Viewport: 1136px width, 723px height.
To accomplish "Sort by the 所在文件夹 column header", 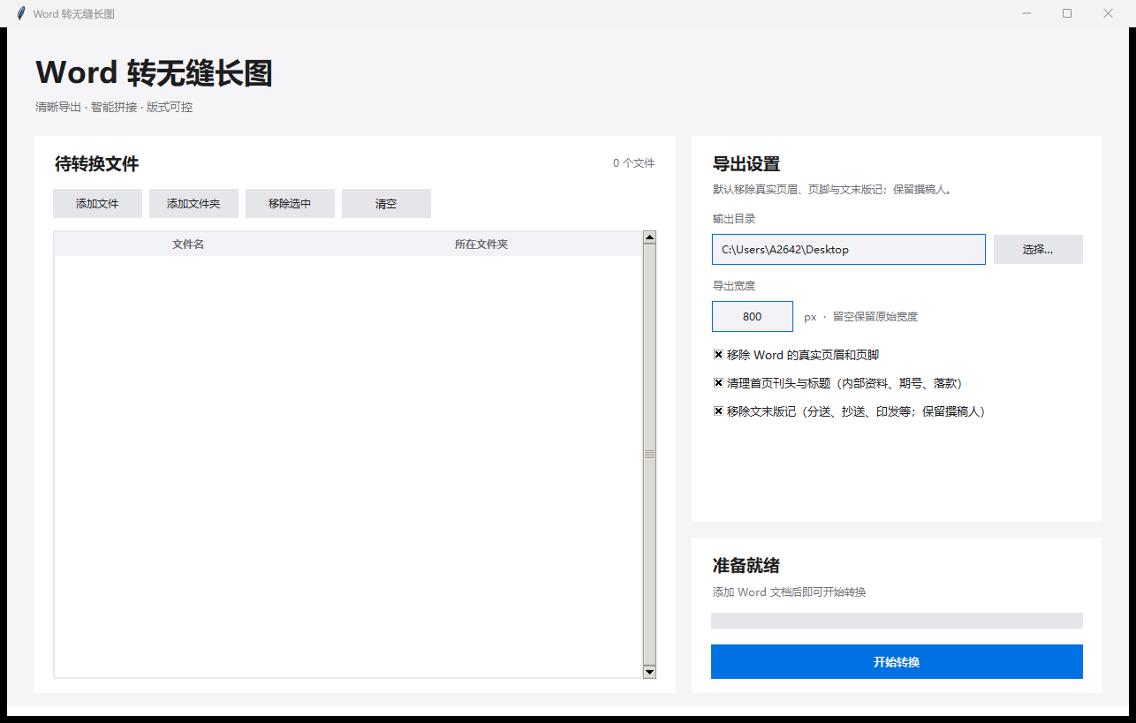I will click(x=481, y=244).
